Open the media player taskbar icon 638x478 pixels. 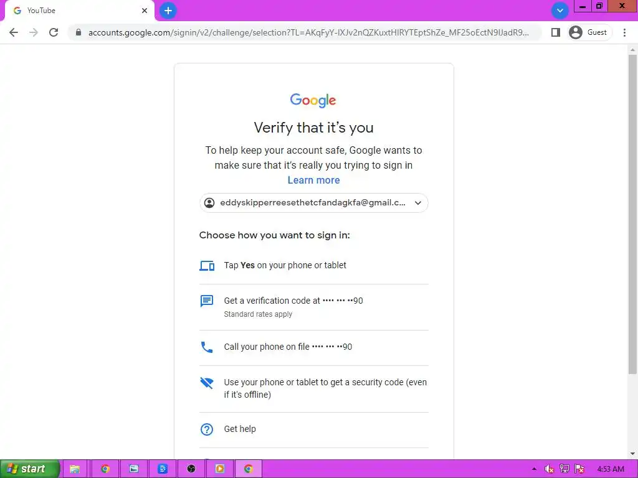click(x=220, y=469)
